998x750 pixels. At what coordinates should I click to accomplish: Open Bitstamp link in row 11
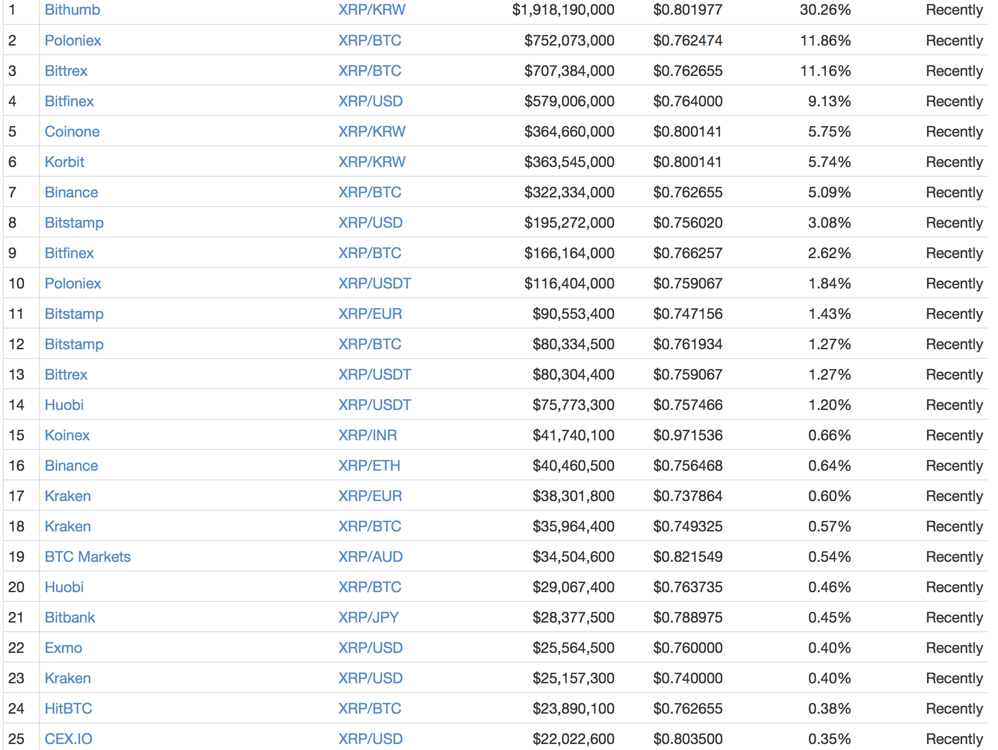74,313
